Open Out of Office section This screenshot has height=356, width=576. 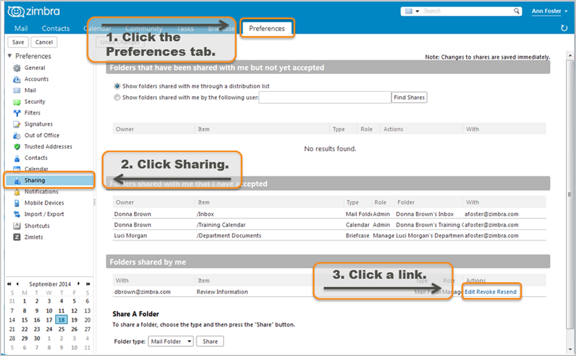click(42, 135)
